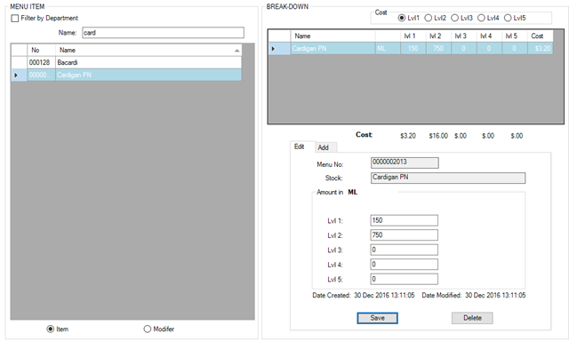
Task: Click lvl 2 column header in break-down grid
Action: coord(438,36)
